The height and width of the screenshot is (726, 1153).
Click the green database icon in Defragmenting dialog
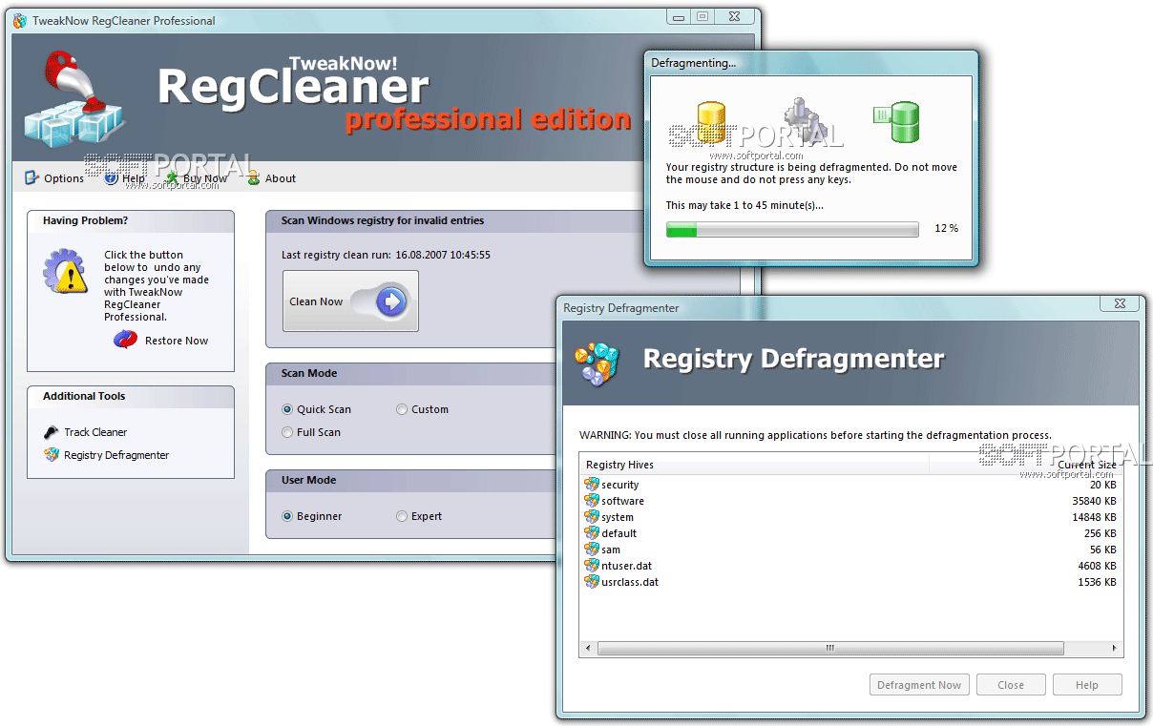pyautogui.click(x=896, y=120)
